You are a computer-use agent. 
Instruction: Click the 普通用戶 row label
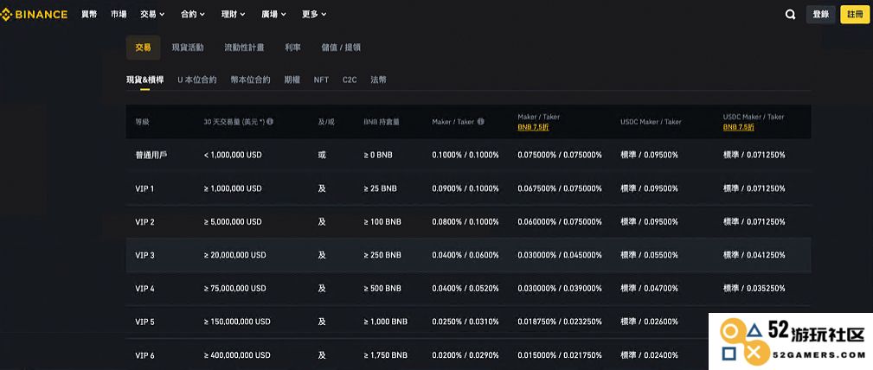pyautogui.click(x=151, y=156)
